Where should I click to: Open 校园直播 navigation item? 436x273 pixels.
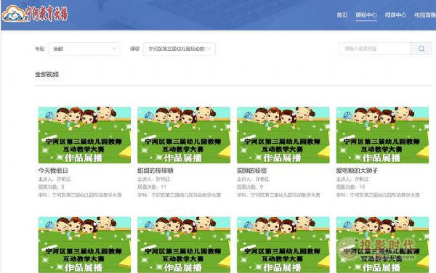pyautogui.click(x=425, y=15)
